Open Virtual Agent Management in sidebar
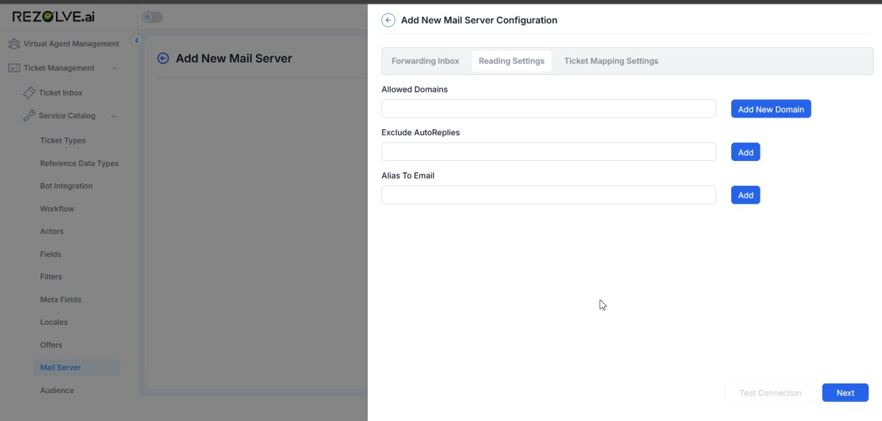Screen dimensions: 882x421 pos(71,44)
